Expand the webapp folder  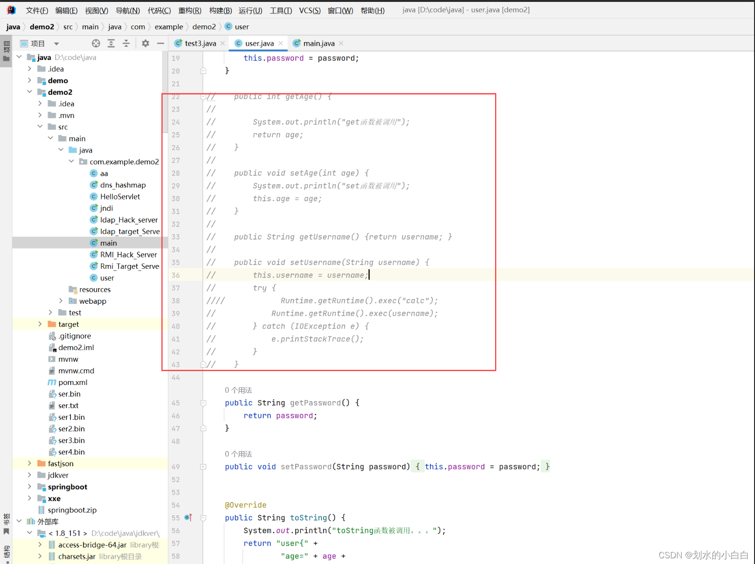61,301
